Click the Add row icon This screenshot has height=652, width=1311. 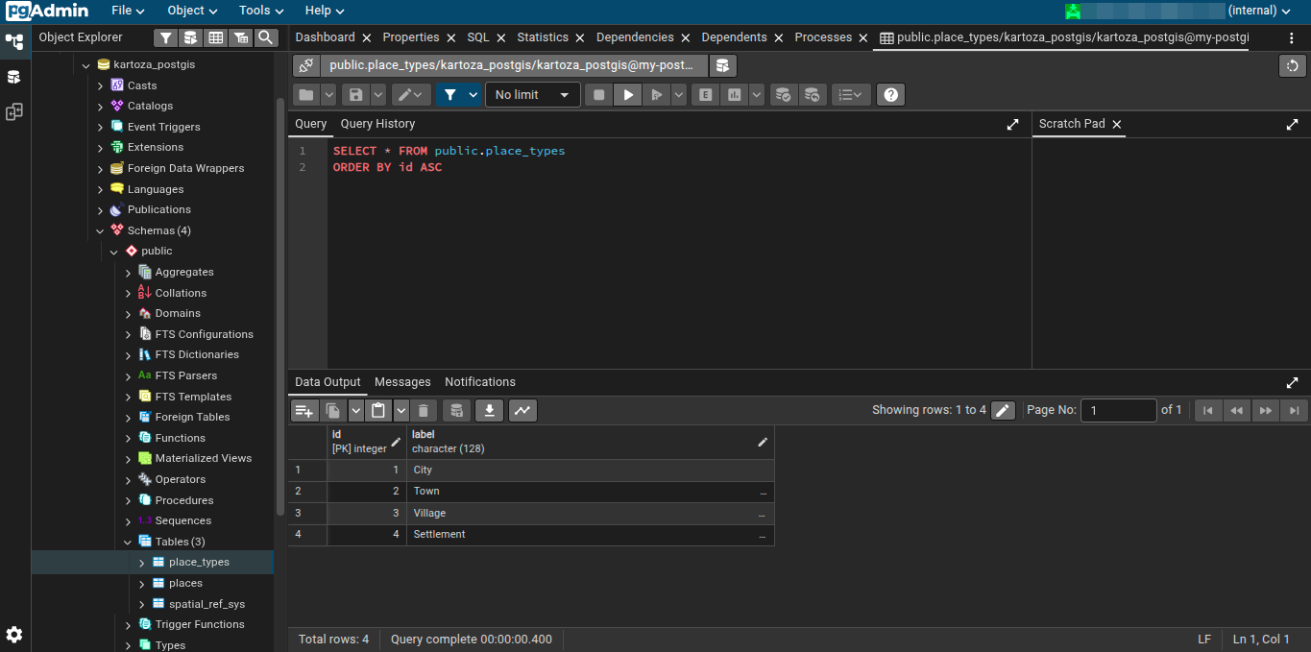[304, 411]
